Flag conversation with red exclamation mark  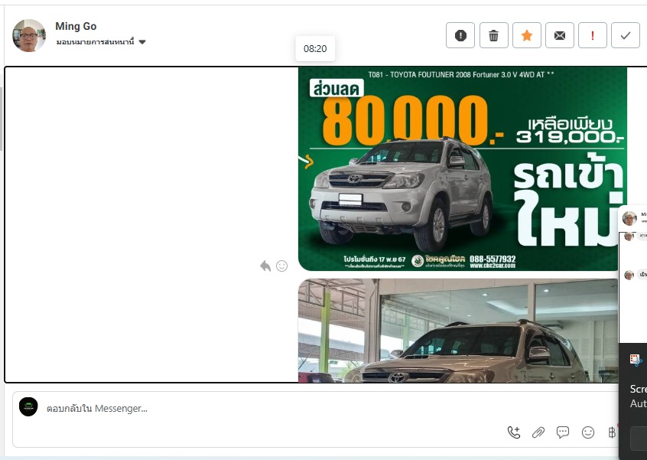click(x=593, y=35)
